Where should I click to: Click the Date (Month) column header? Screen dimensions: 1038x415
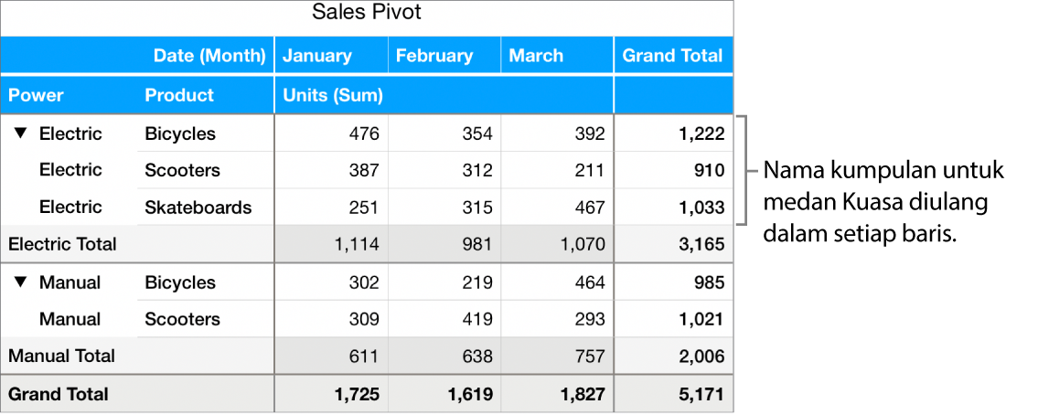[209, 56]
